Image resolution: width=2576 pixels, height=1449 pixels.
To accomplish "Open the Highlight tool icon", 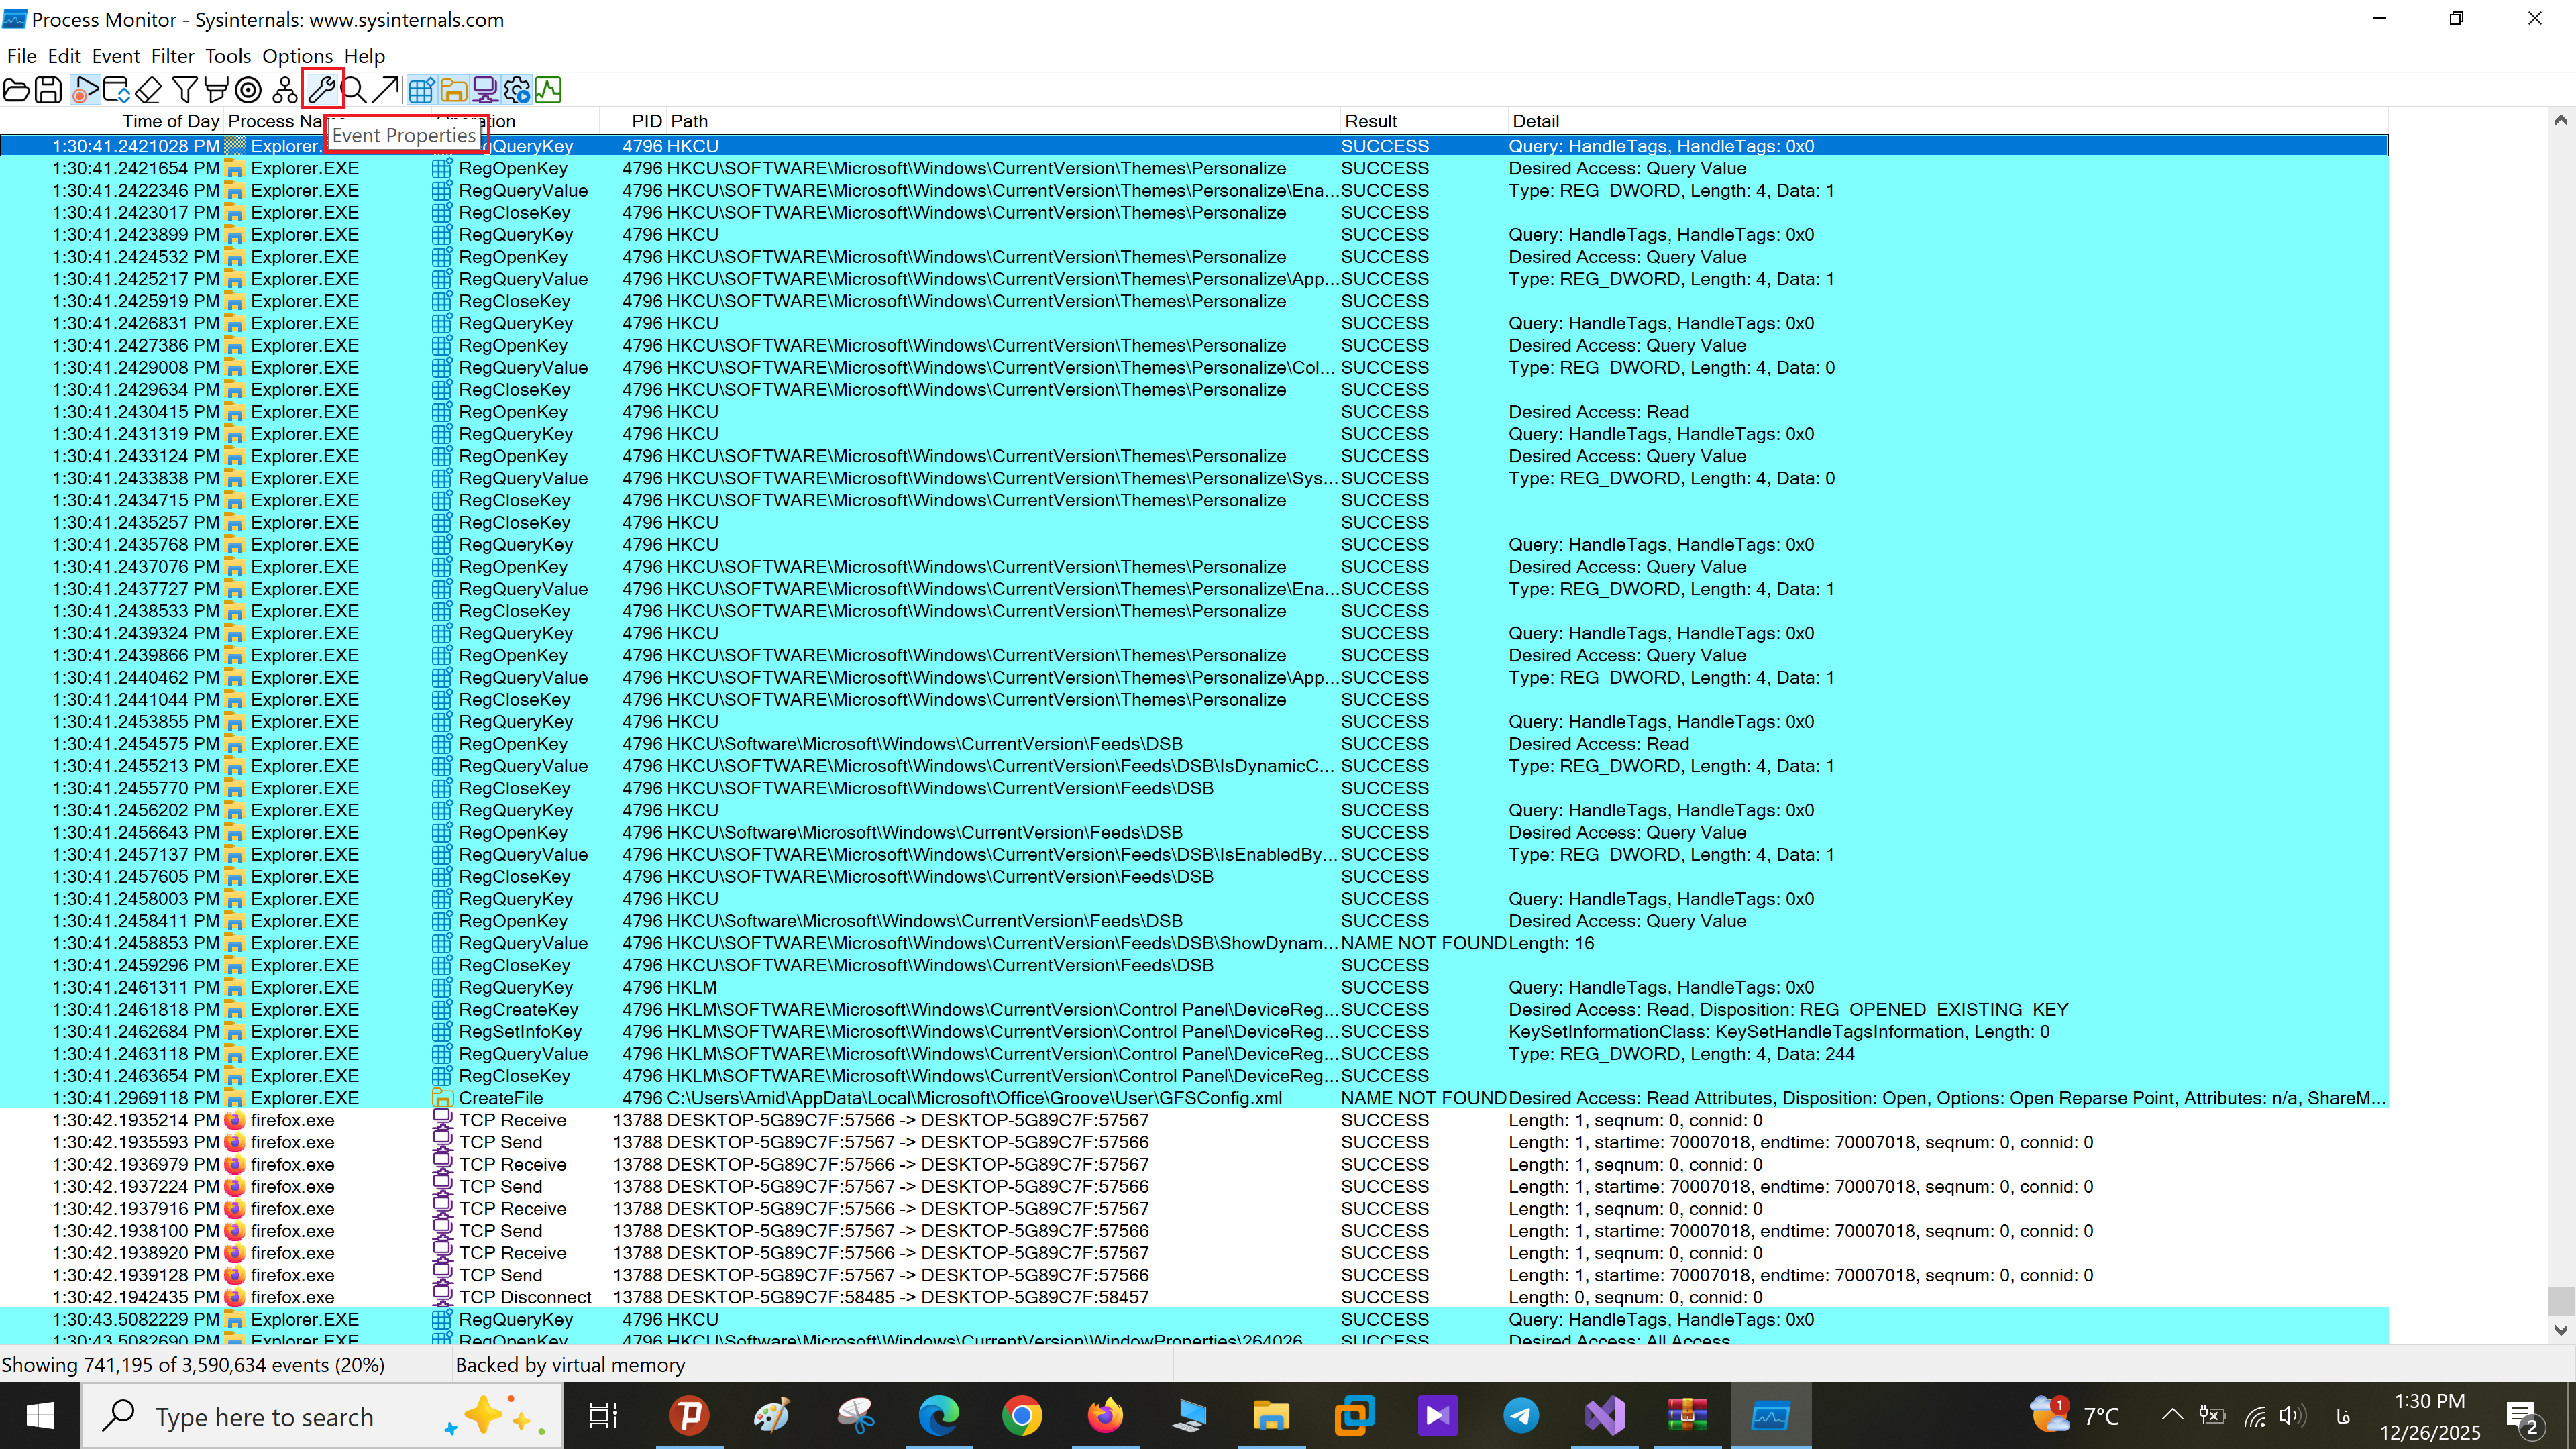I will pos(216,90).
